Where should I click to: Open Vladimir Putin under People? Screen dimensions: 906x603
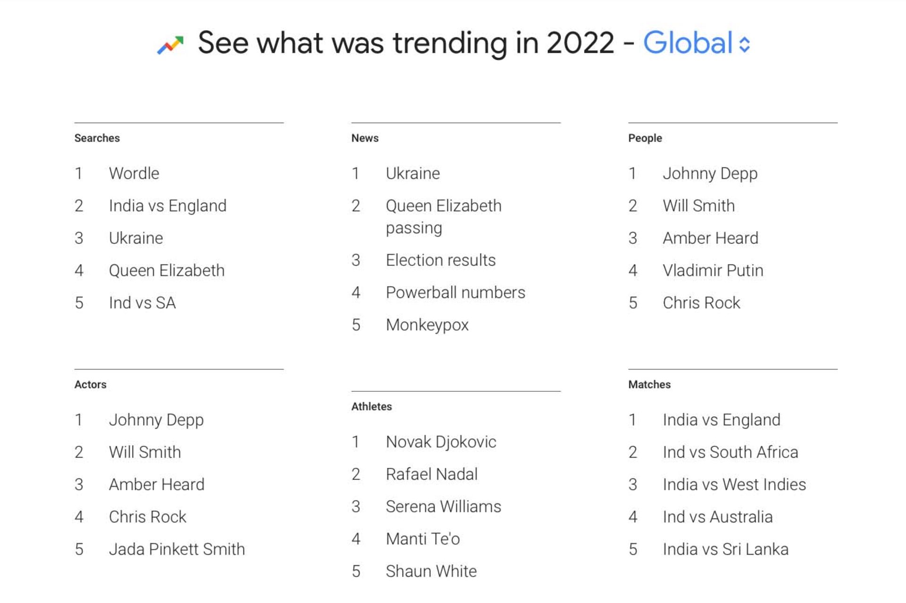pos(713,271)
